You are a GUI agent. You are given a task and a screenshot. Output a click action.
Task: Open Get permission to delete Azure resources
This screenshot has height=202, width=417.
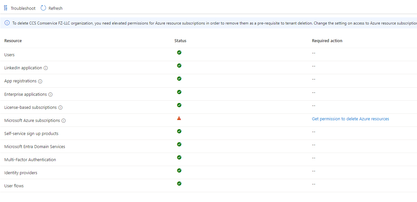[350, 119]
